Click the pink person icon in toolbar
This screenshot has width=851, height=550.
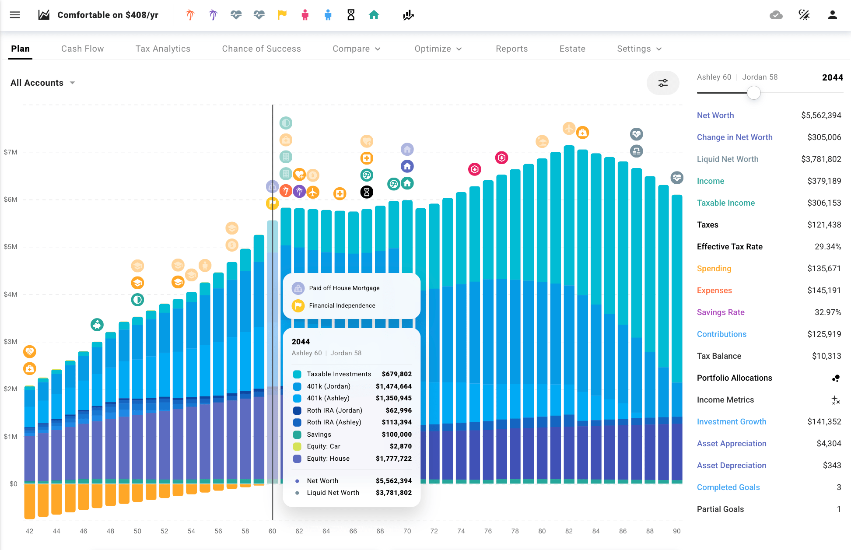coord(305,15)
